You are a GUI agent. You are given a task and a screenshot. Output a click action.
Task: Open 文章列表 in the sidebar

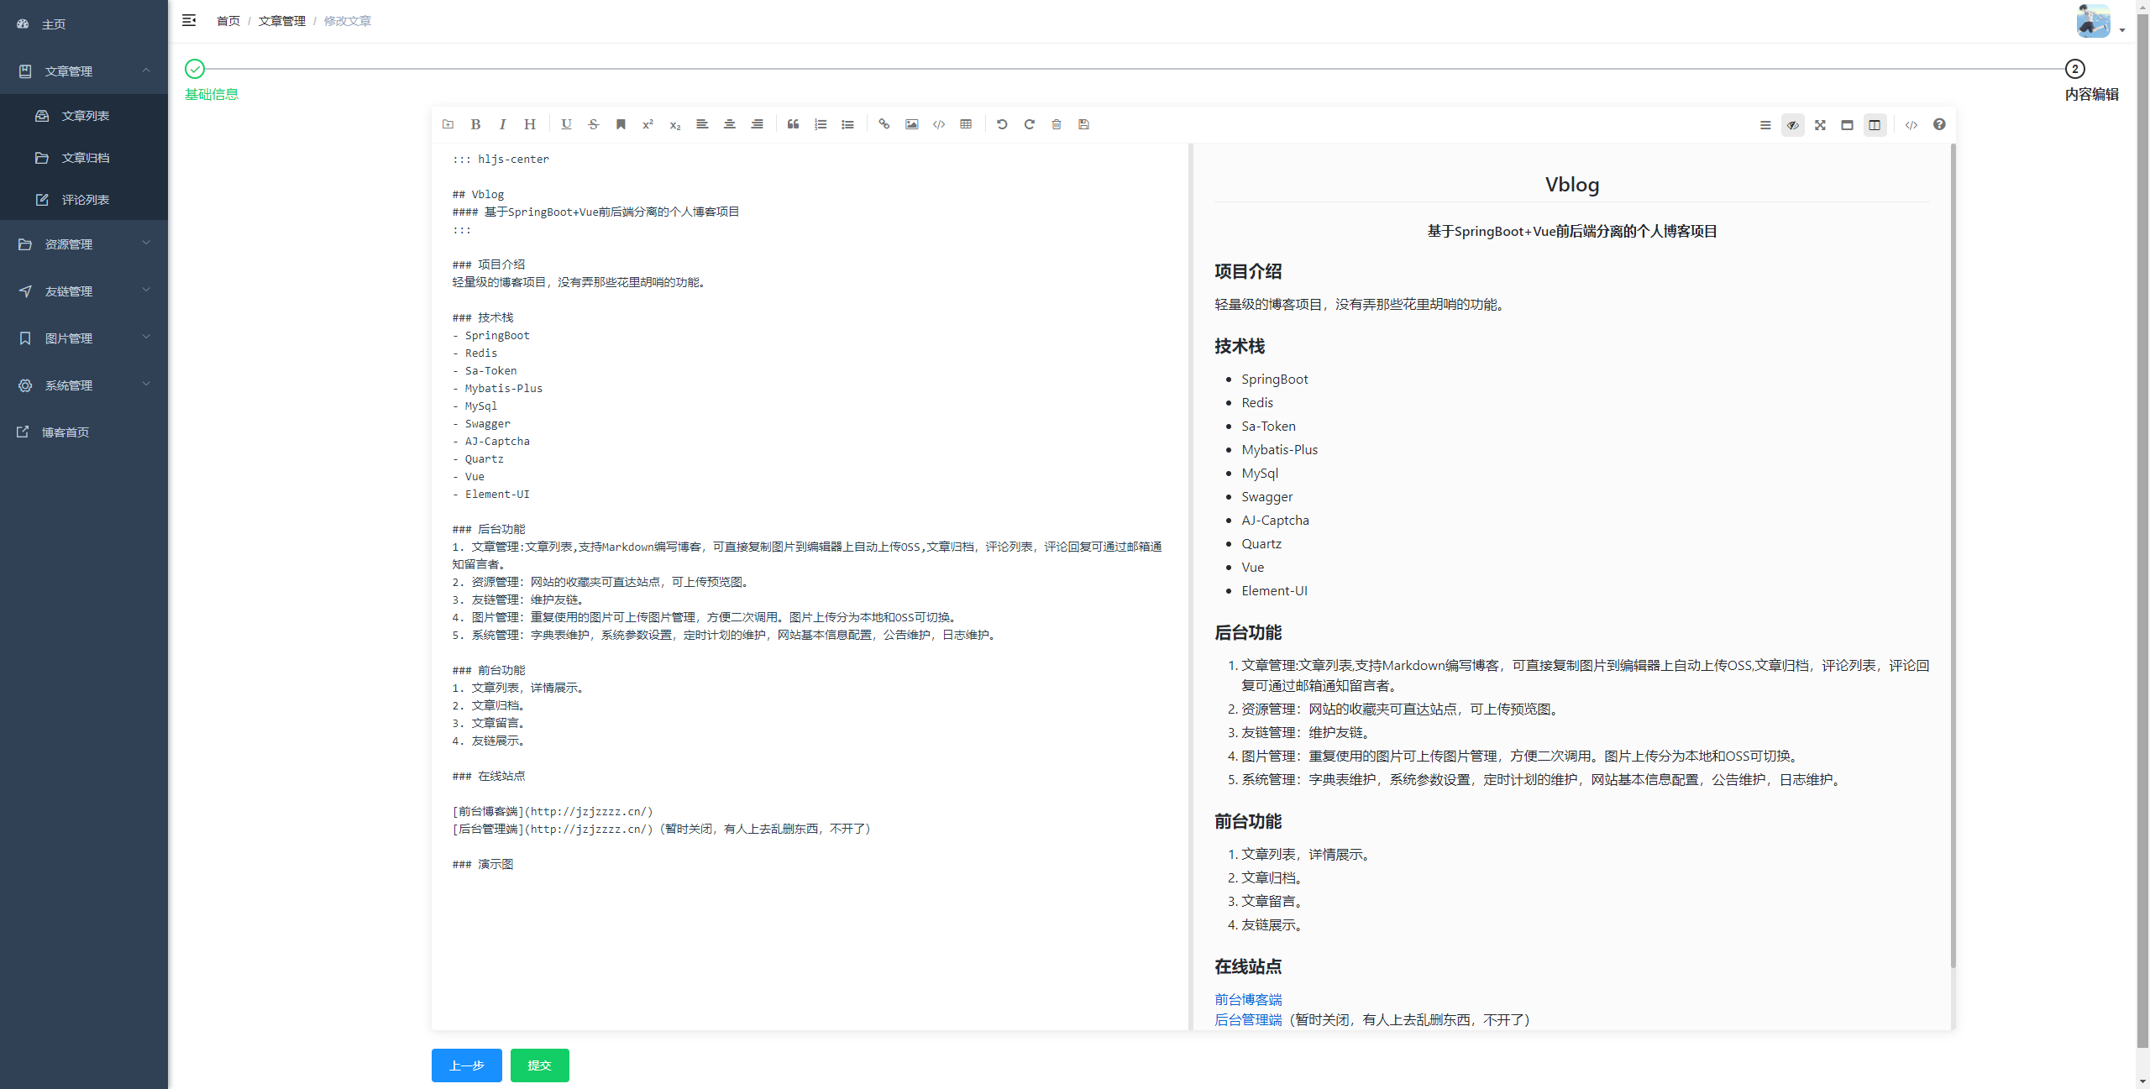click(x=84, y=116)
